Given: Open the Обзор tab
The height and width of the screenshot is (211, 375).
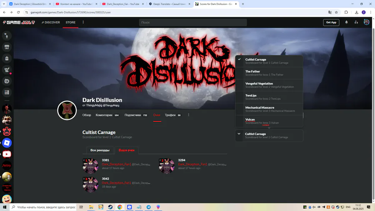Looking at the screenshot, I should (87, 115).
